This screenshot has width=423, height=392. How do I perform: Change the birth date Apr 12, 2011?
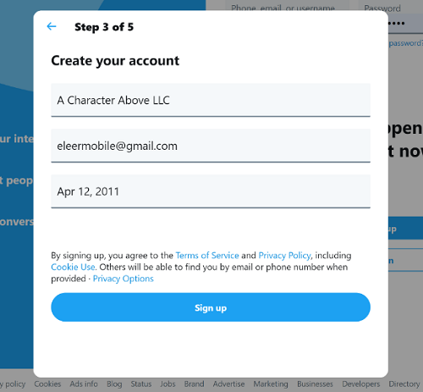point(211,191)
